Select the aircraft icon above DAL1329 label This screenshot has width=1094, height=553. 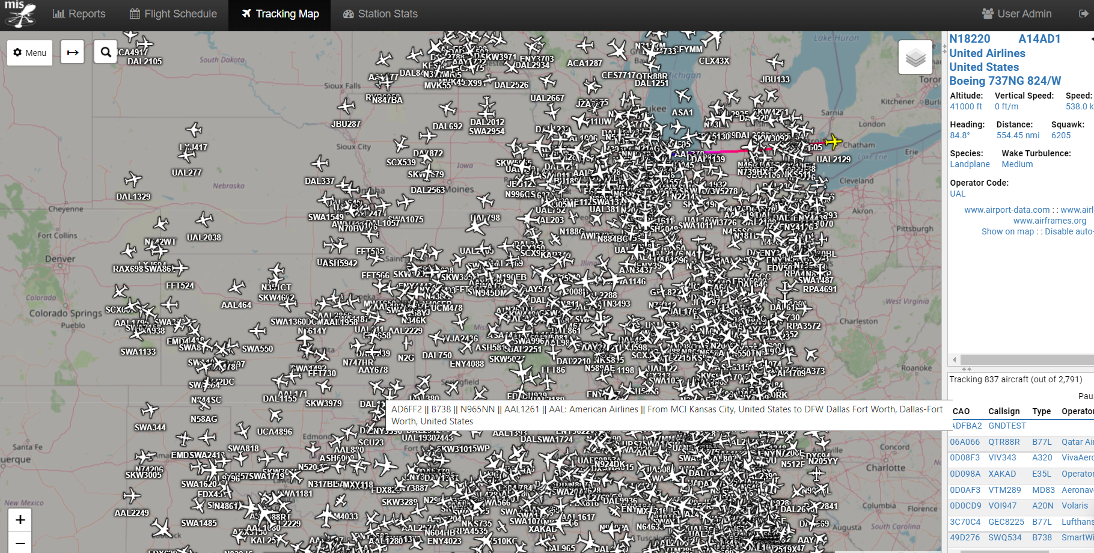133,179
